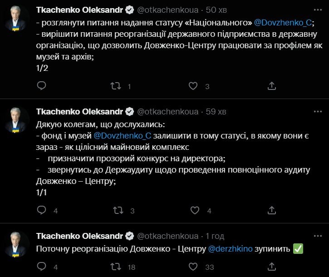
Task: Reply to the 1 год tweet
Action: tap(41, 267)
